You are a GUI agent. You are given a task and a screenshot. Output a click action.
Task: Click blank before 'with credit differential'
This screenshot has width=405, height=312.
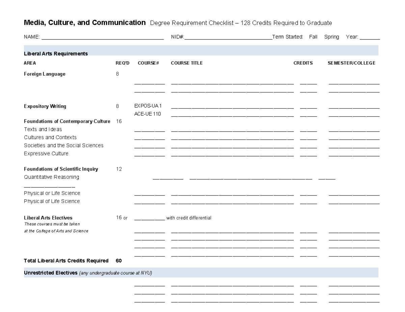click(150, 219)
